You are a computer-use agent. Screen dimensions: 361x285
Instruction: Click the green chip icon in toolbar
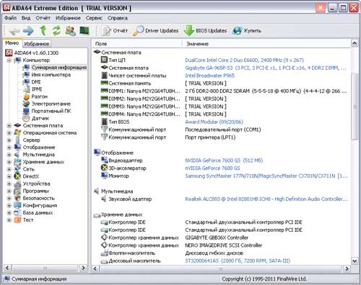(x=84, y=31)
